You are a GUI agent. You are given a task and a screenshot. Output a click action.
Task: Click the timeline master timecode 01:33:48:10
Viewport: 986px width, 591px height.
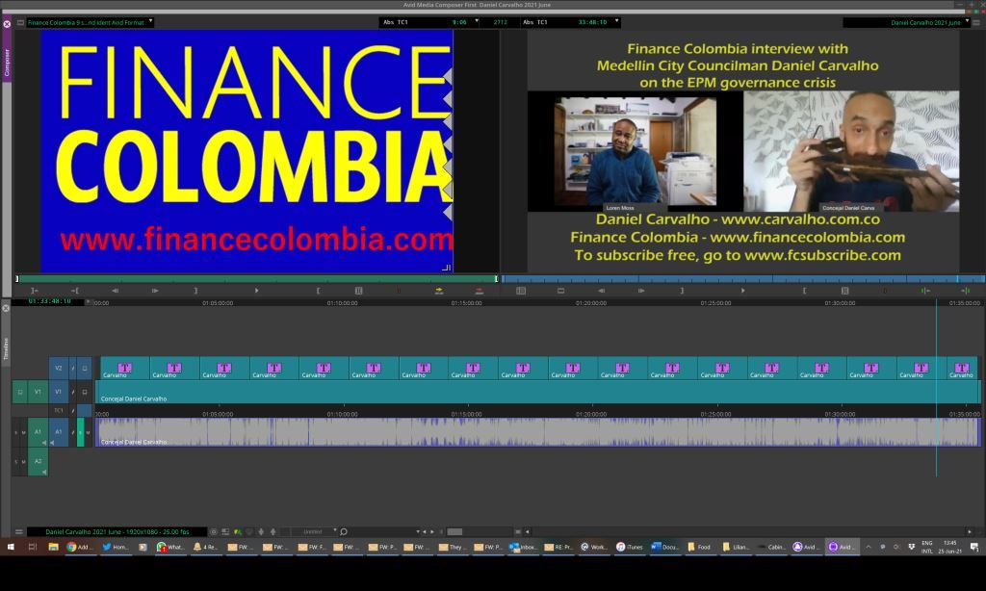click(50, 302)
